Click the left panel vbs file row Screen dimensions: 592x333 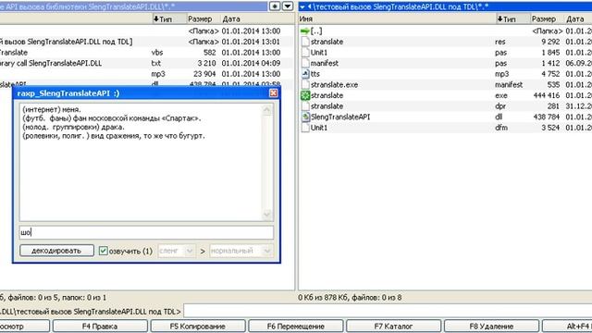coord(146,53)
